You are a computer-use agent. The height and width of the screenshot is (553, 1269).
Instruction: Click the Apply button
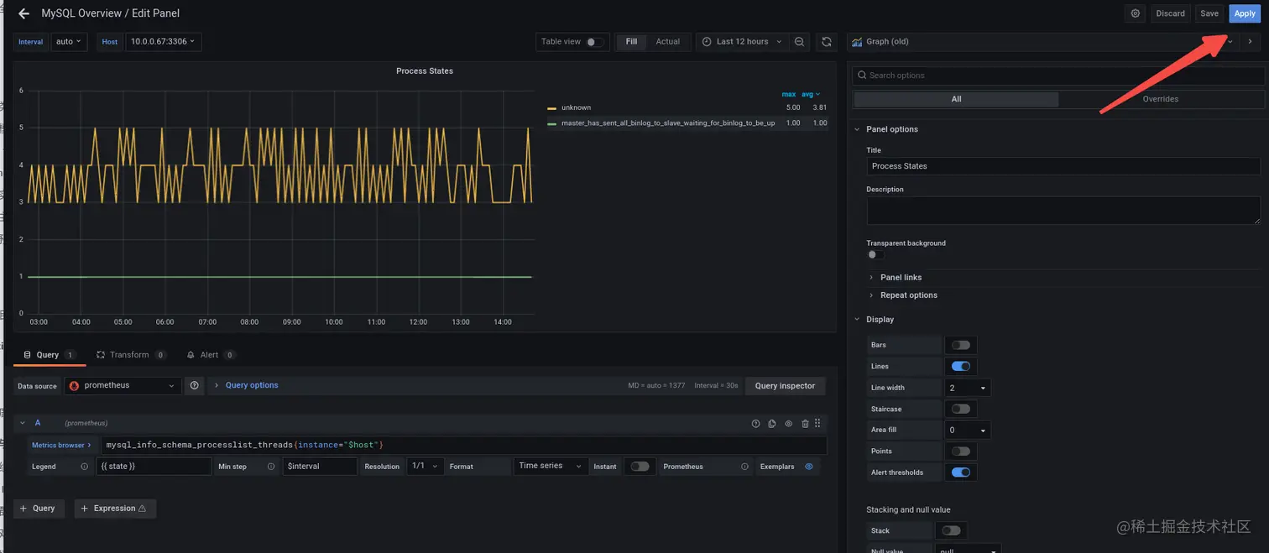pyautogui.click(x=1245, y=13)
